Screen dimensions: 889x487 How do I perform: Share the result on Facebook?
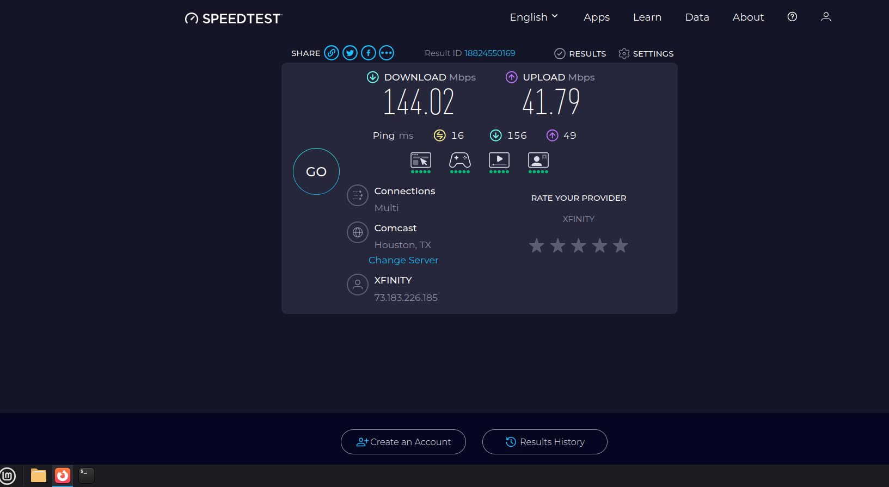tap(369, 53)
